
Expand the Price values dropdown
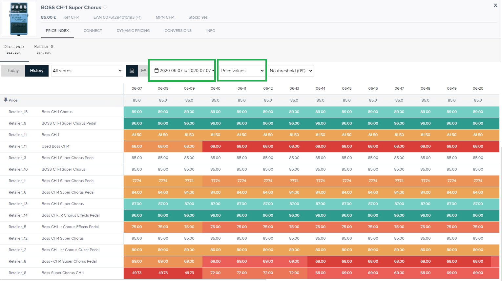pyautogui.click(x=242, y=71)
